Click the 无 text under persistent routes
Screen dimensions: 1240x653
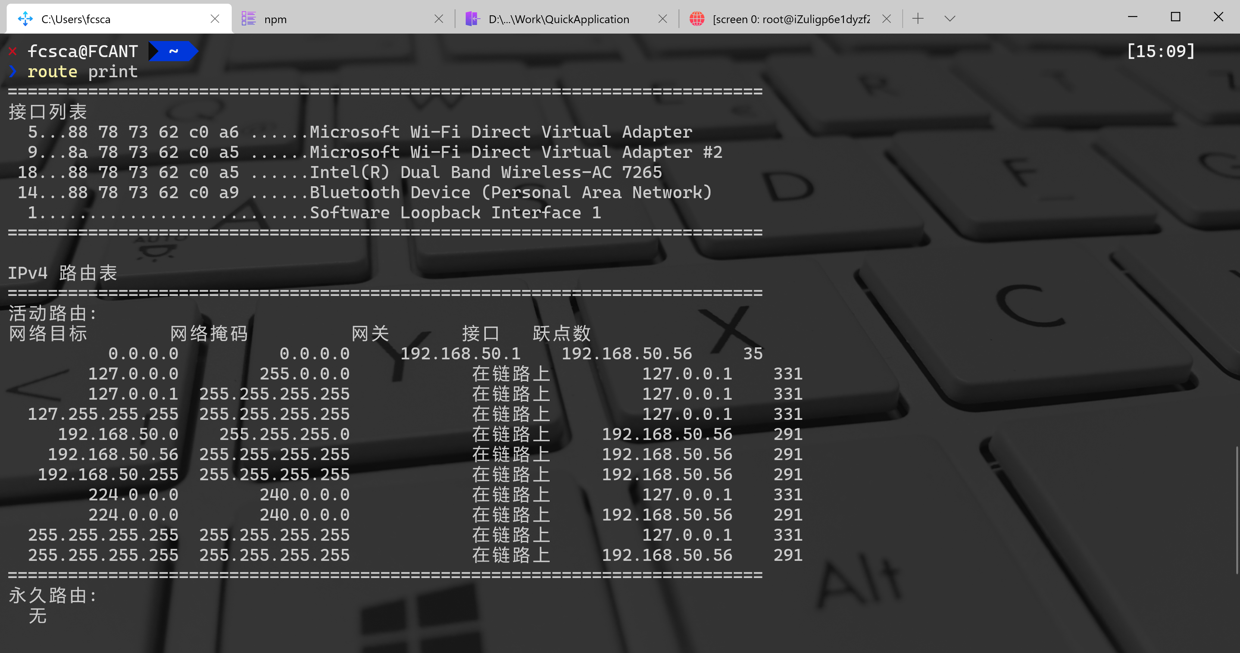click(38, 616)
